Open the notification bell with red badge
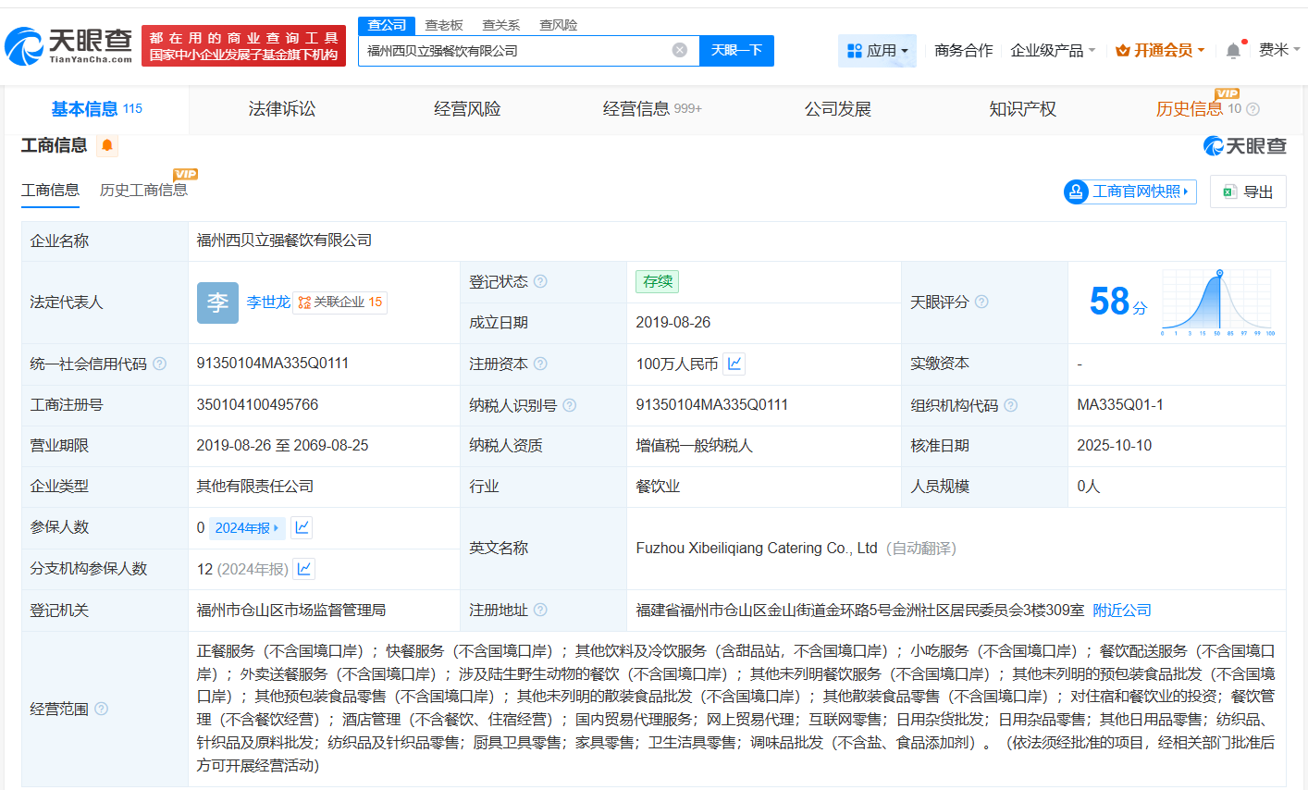Viewport: 1308px width, 790px height. coord(1233,51)
